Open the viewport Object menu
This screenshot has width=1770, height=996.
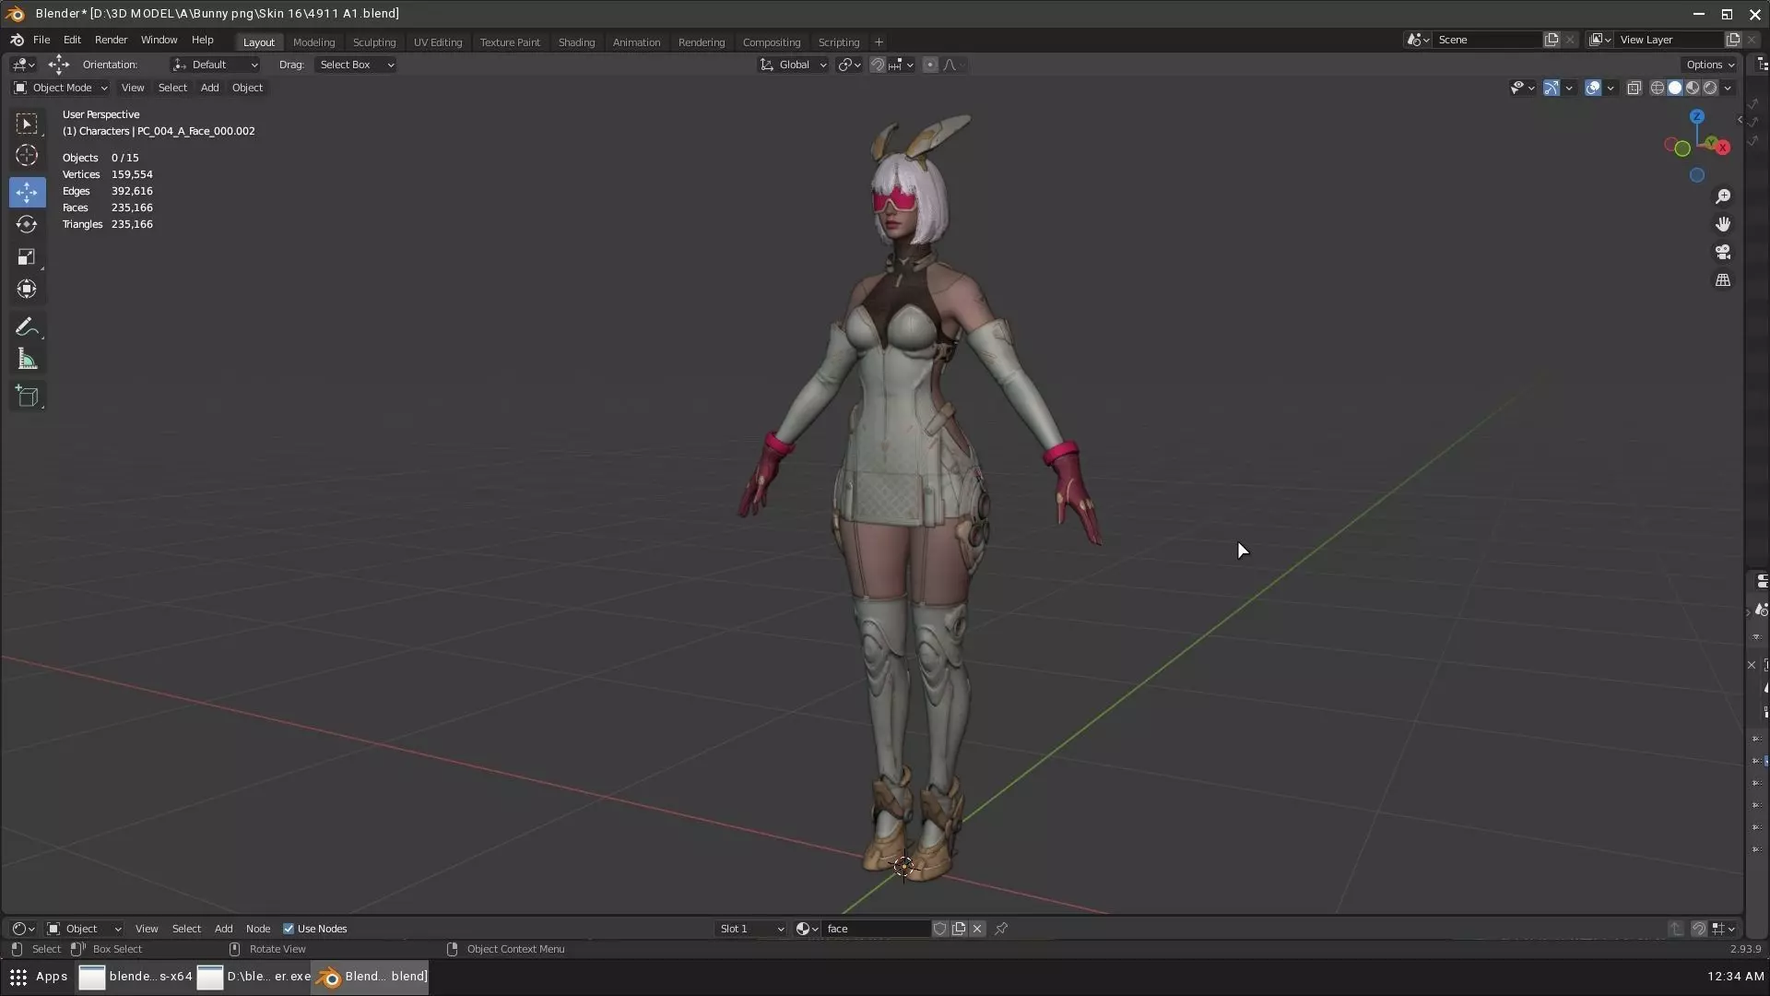tap(247, 88)
